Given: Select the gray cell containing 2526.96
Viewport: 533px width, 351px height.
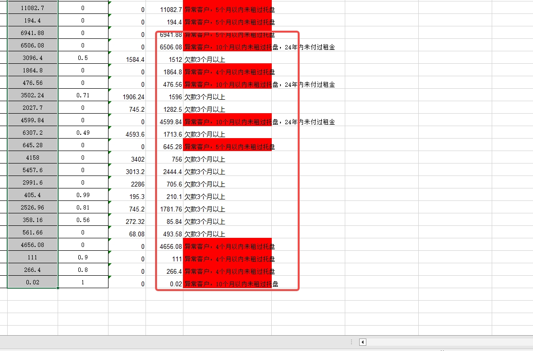Looking at the screenshot, I should 33,208.
